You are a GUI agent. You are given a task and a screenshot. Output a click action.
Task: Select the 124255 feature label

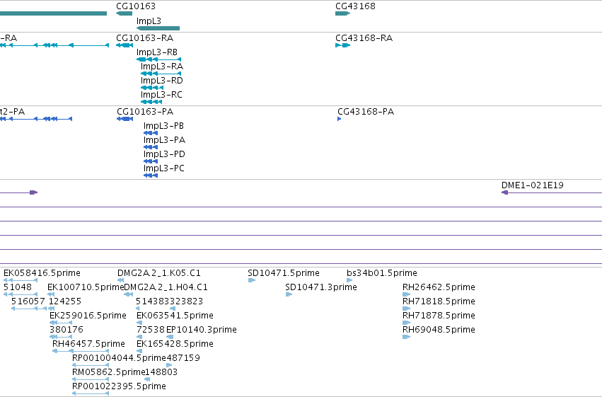tap(65, 301)
